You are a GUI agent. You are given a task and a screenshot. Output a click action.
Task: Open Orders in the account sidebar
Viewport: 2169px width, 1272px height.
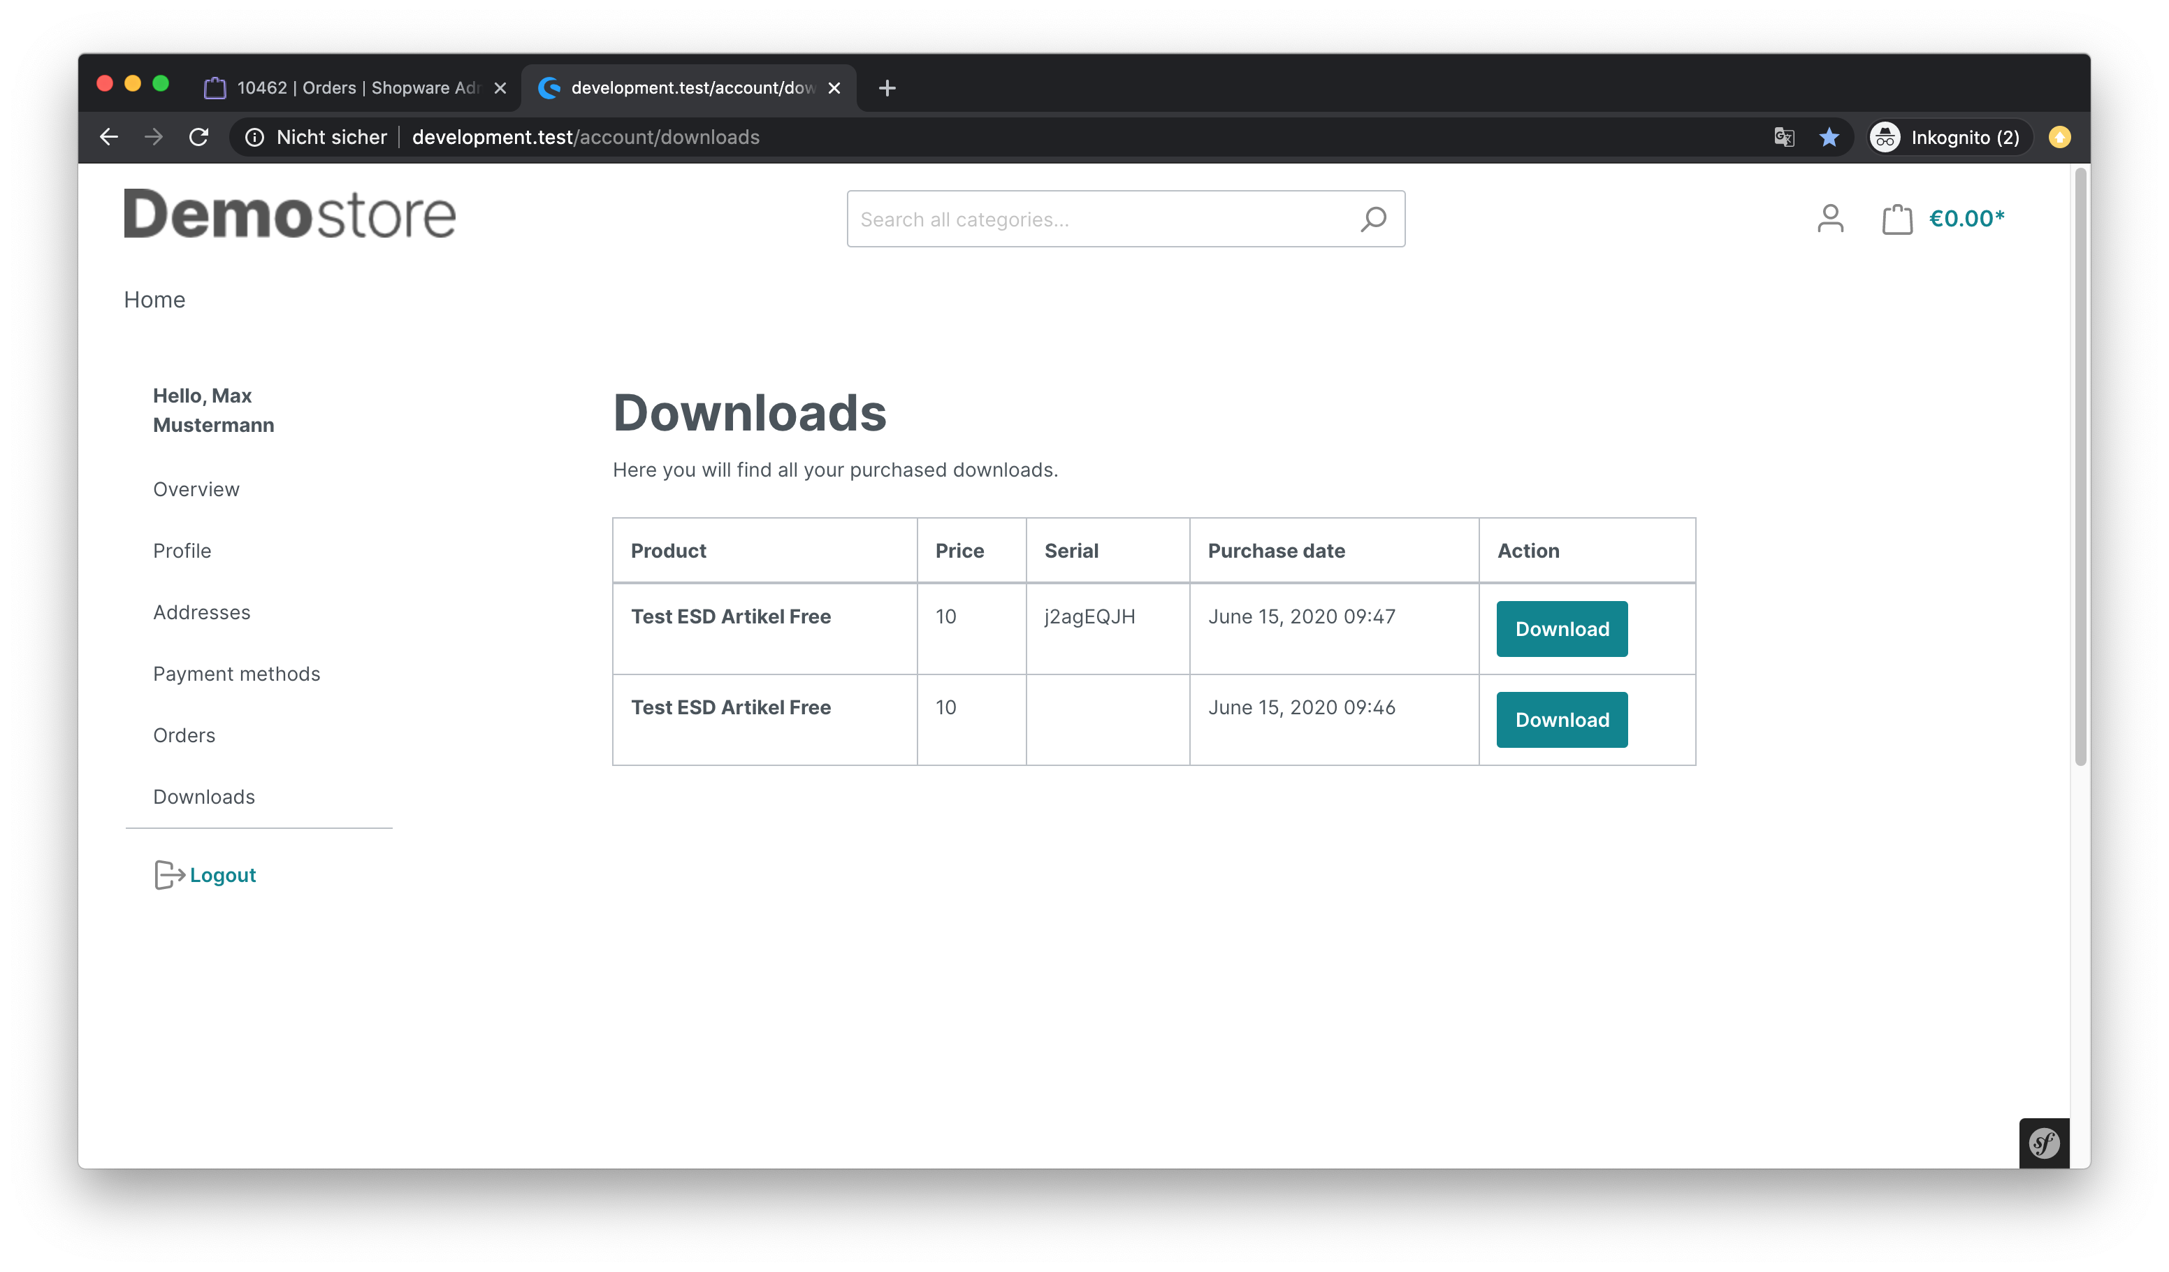[x=184, y=735]
